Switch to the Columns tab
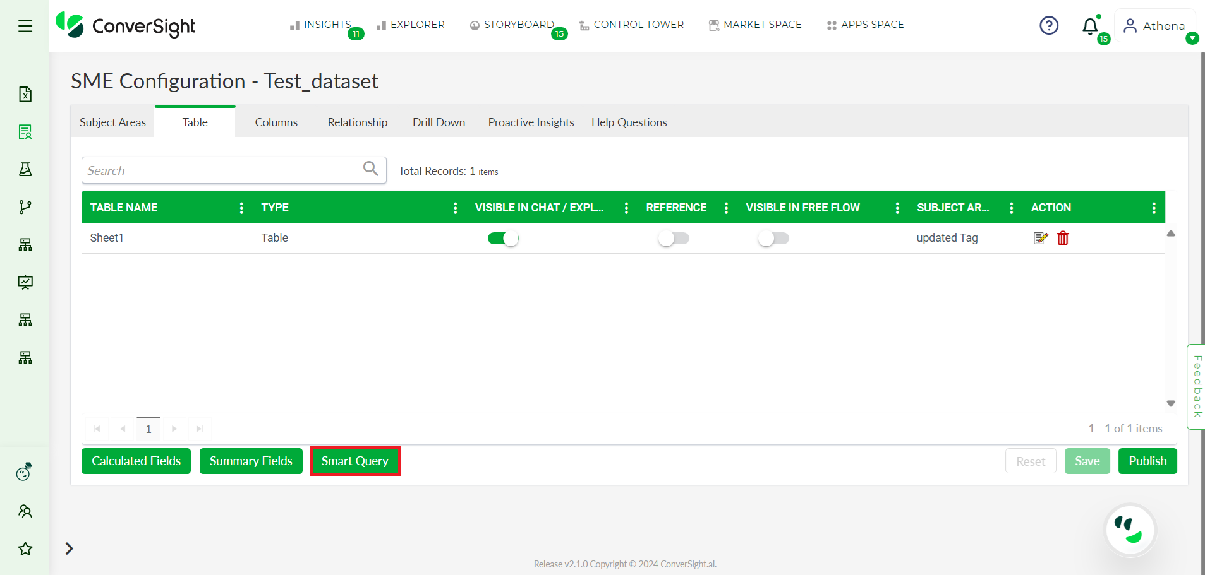This screenshot has height=575, width=1205. pyautogui.click(x=276, y=122)
